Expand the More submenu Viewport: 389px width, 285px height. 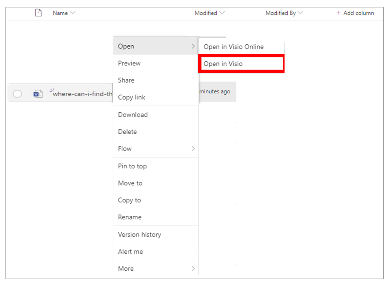click(x=156, y=268)
